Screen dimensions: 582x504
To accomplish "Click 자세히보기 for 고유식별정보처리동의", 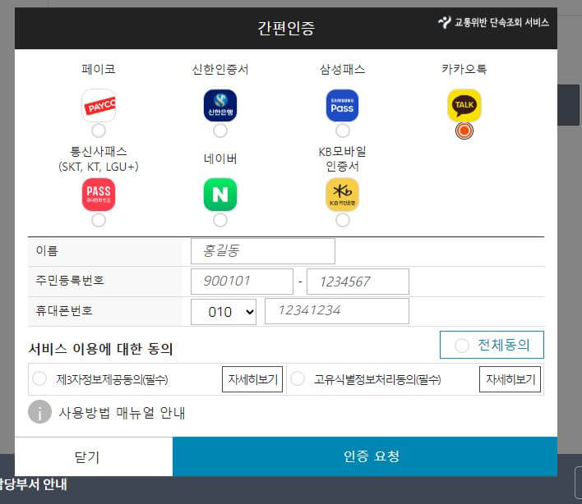I will [510, 379].
